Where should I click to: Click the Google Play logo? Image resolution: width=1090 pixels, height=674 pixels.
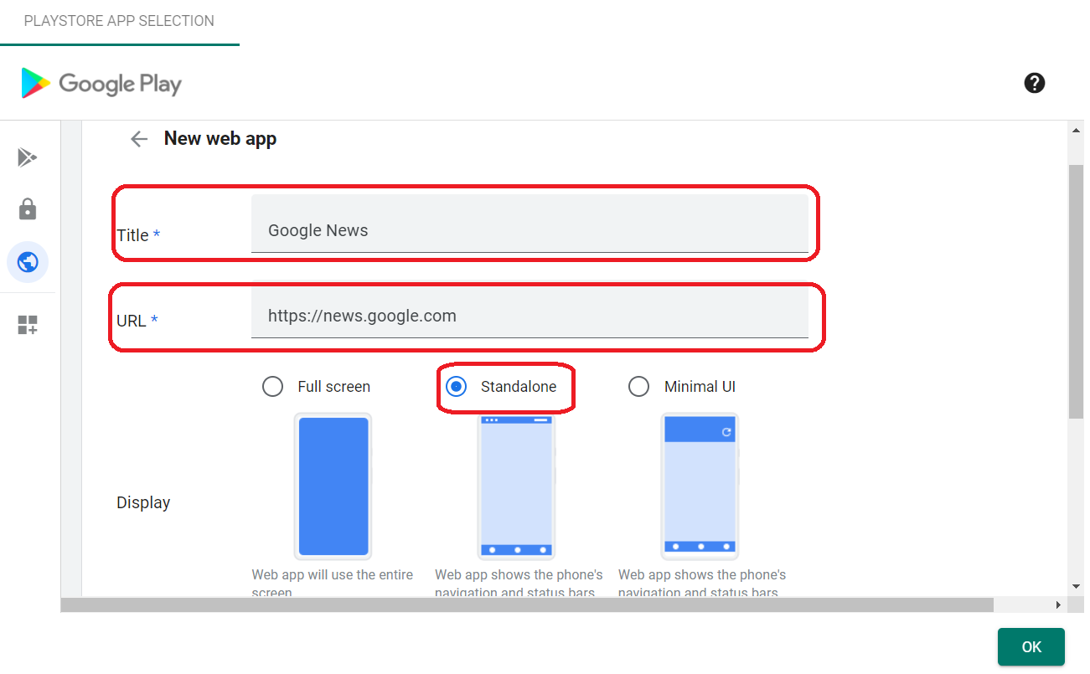(x=101, y=83)
